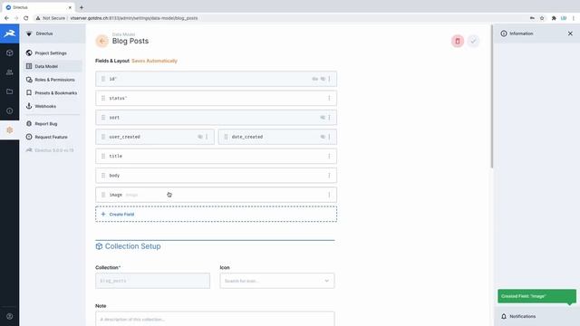Click drag handle of title field
The image size is (580, 326).
click(x=103, y=156)
